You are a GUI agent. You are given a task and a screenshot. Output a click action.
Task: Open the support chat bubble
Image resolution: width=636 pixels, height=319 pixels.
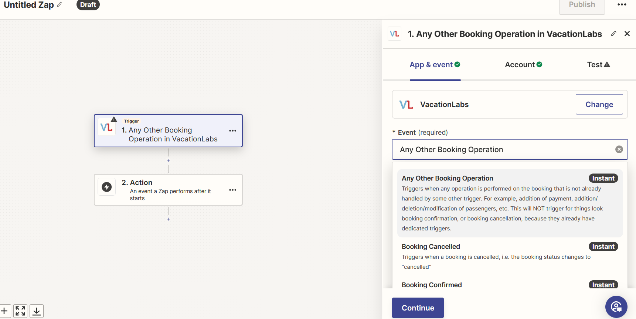[616, 307]
